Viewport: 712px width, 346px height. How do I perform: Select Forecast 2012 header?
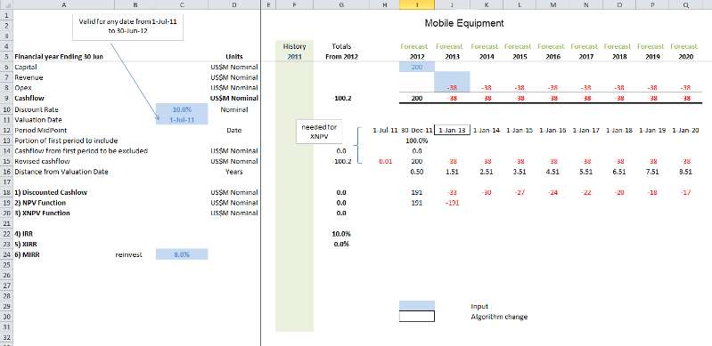[417, 52]
